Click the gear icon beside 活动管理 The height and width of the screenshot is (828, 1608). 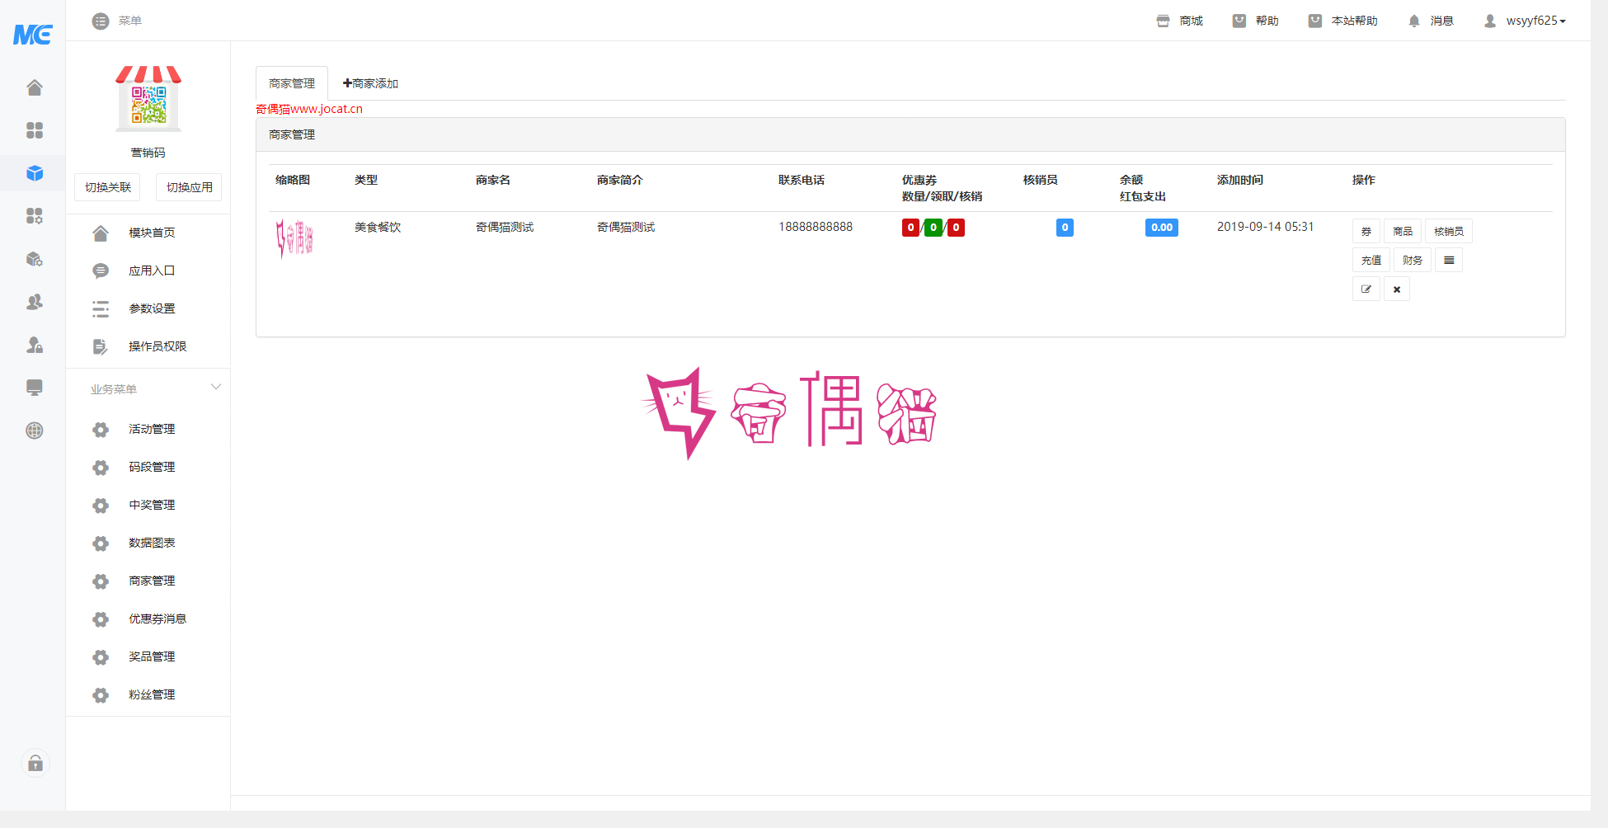tap(101, 430)
